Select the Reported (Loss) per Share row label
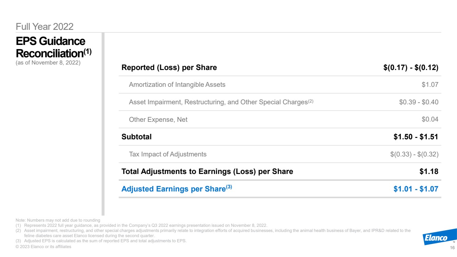Screen dimensions: 457x257 169,68
